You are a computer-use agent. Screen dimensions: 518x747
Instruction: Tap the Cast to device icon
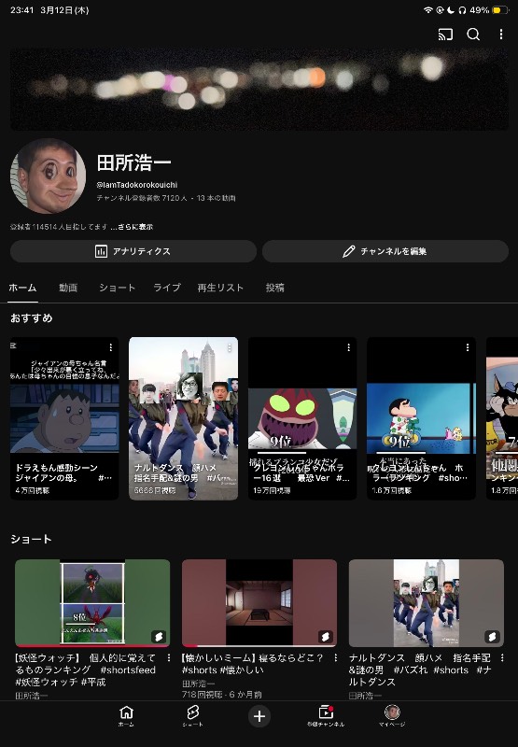pyautogui.click(x=445, y=35)
